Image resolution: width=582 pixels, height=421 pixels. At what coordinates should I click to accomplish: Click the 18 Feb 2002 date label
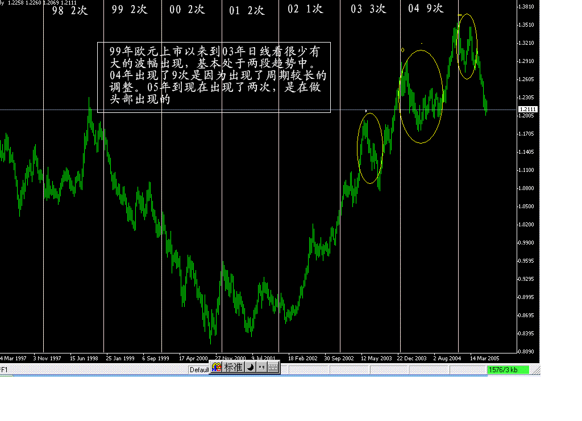[x=303, y=359]
